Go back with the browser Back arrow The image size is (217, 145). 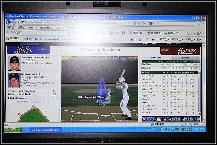pos(8,22)
